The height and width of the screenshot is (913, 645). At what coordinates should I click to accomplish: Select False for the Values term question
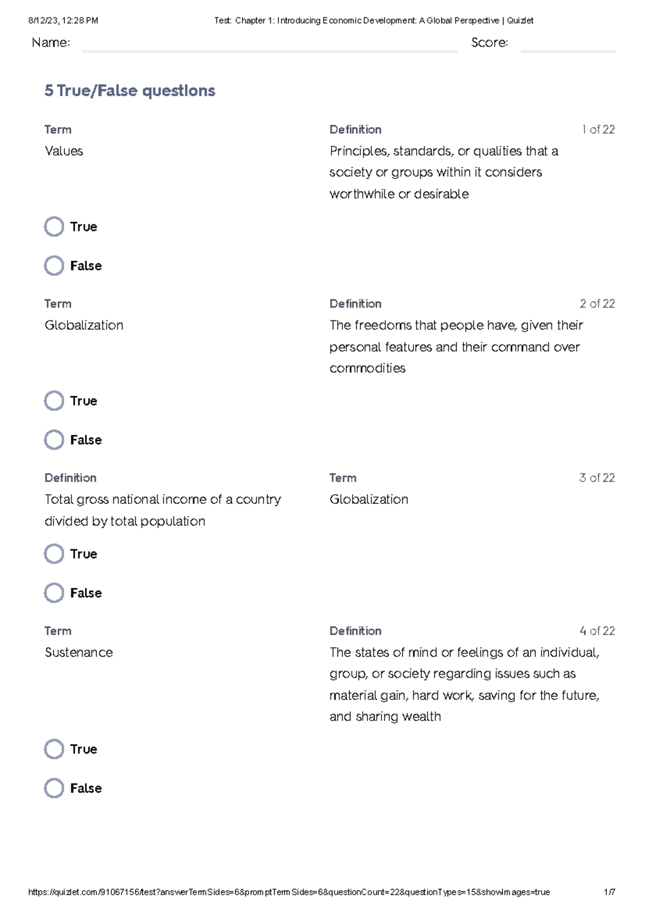(x=54, y=266)
